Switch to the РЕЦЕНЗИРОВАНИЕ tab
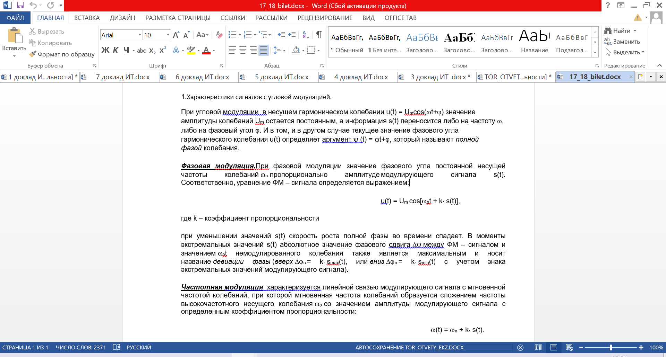Viewport: 666px width, 357px height. click(x=325, y=18)
